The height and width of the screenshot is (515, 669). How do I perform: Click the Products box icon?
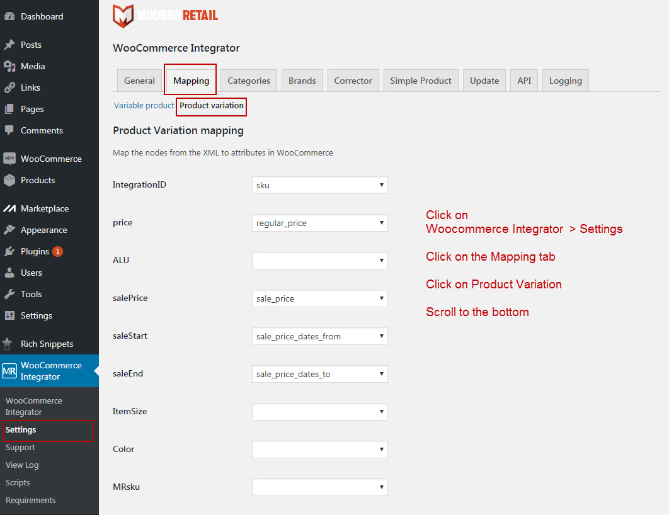9,180
